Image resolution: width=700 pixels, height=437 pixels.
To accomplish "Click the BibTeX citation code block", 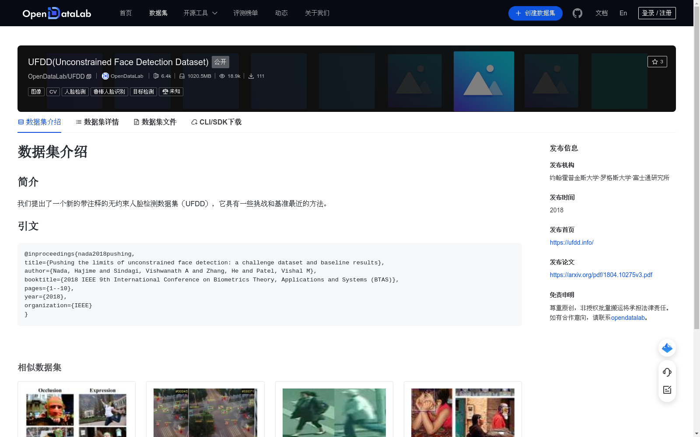I will coord(269,284).
